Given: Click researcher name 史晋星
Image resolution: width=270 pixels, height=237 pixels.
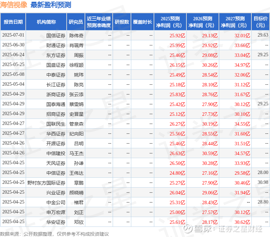Looking at the screenshot, I should click(76, 114).
